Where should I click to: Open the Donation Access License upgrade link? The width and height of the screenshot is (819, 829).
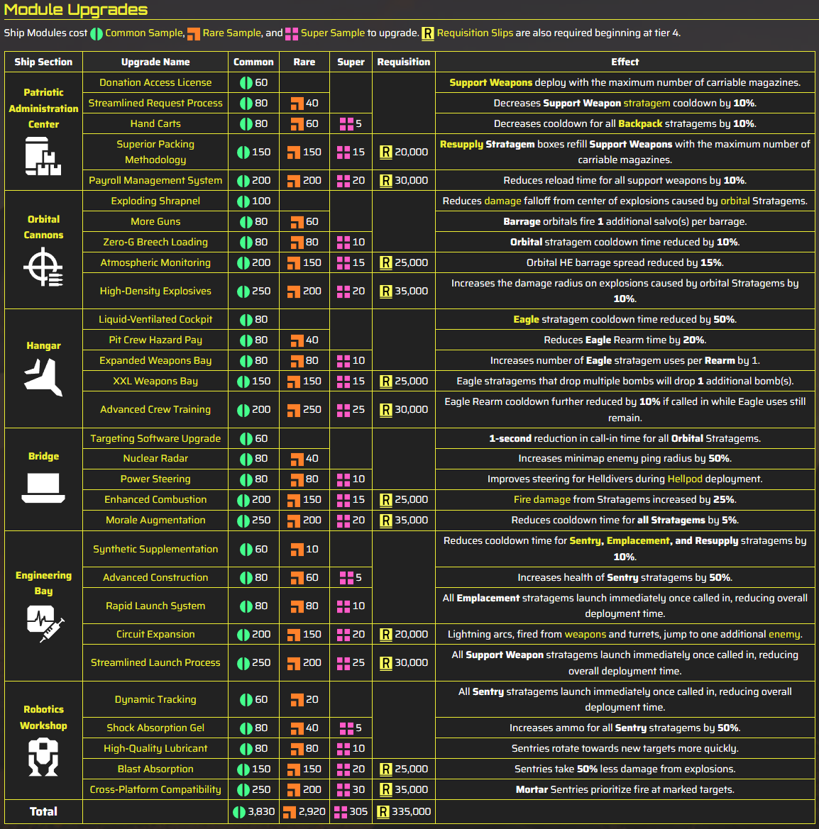[x=155, y=82]
